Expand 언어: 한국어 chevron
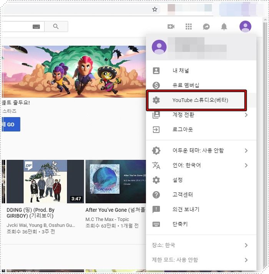 (x=246, y=165)
